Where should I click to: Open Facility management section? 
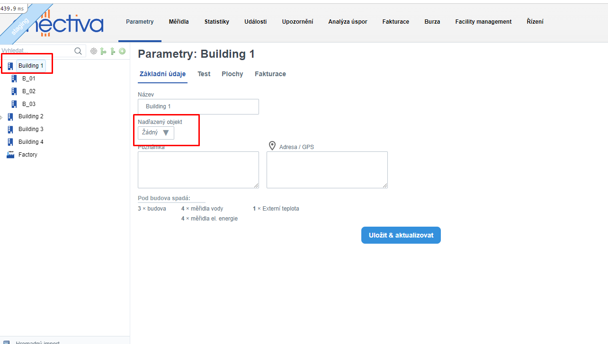[x=483, y=22]
